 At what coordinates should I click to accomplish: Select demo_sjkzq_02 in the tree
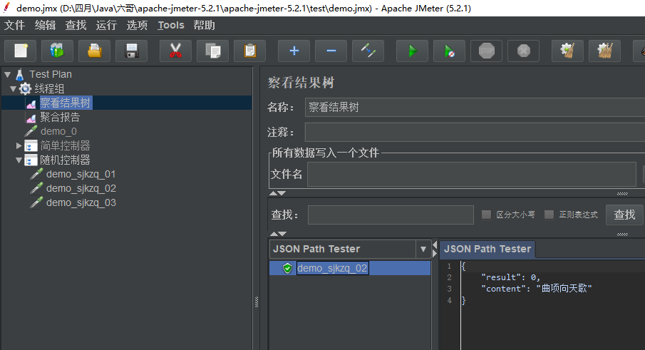click(x=81, y=188)
